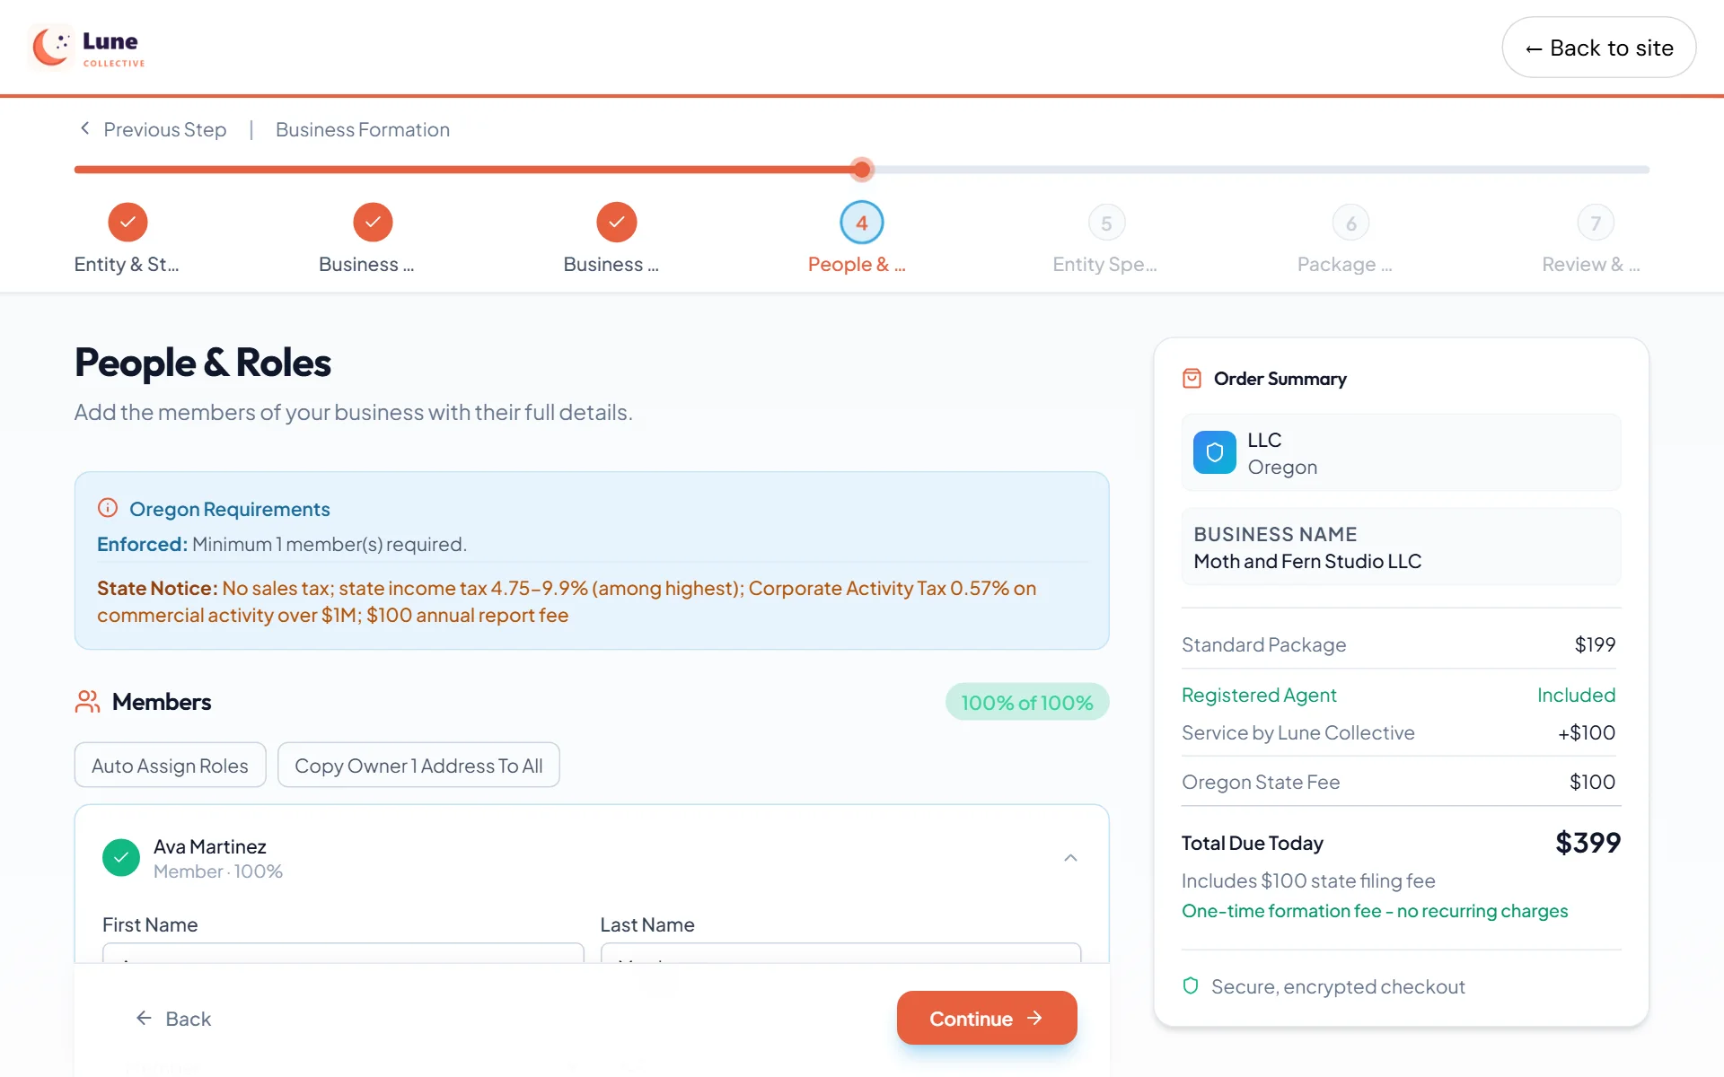Click the Review & ... step label
Screen dimensions: 1724x1077
click(x=1590, y=265)
